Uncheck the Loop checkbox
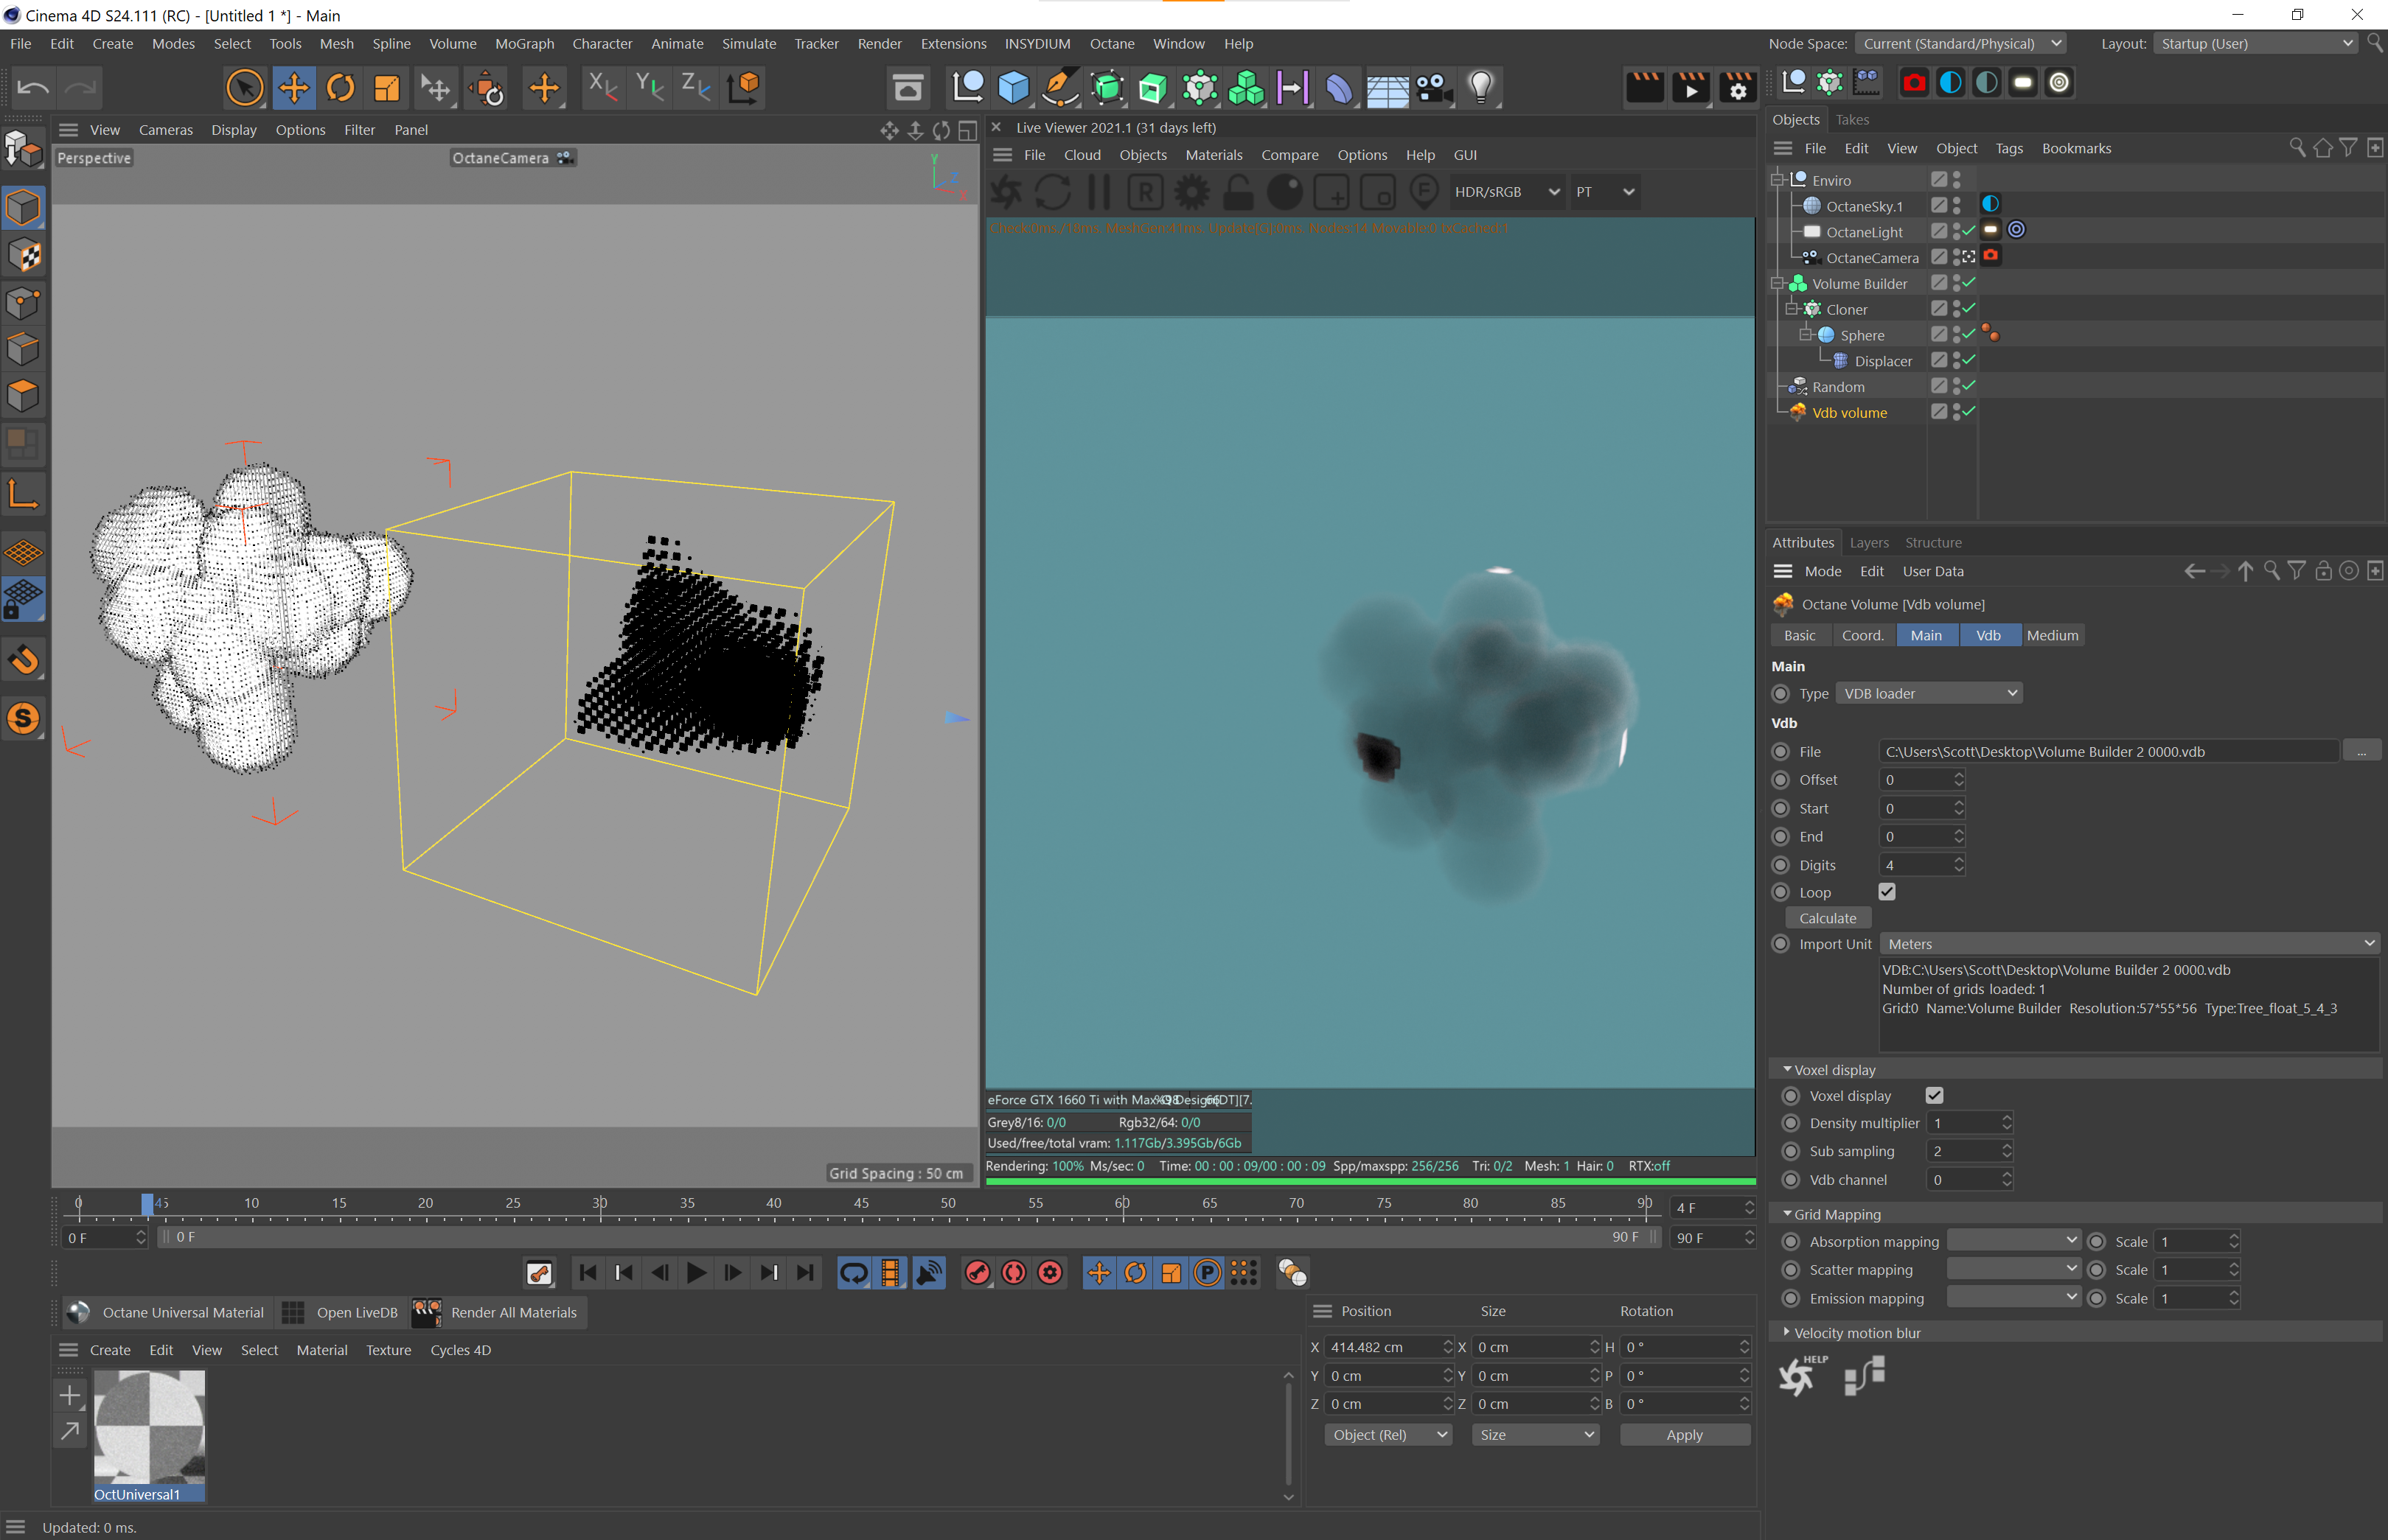Screen dimensions: 2388x1540 pyautogui.click(x=1887, y=892)
